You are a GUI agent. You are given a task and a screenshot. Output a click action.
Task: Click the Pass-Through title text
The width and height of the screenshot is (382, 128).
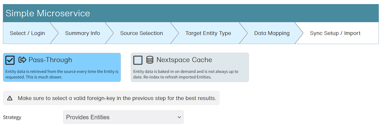click(50, 60)
